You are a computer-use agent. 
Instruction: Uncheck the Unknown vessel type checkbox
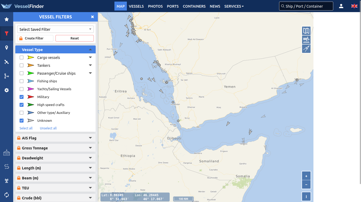[x=22, y=120]
